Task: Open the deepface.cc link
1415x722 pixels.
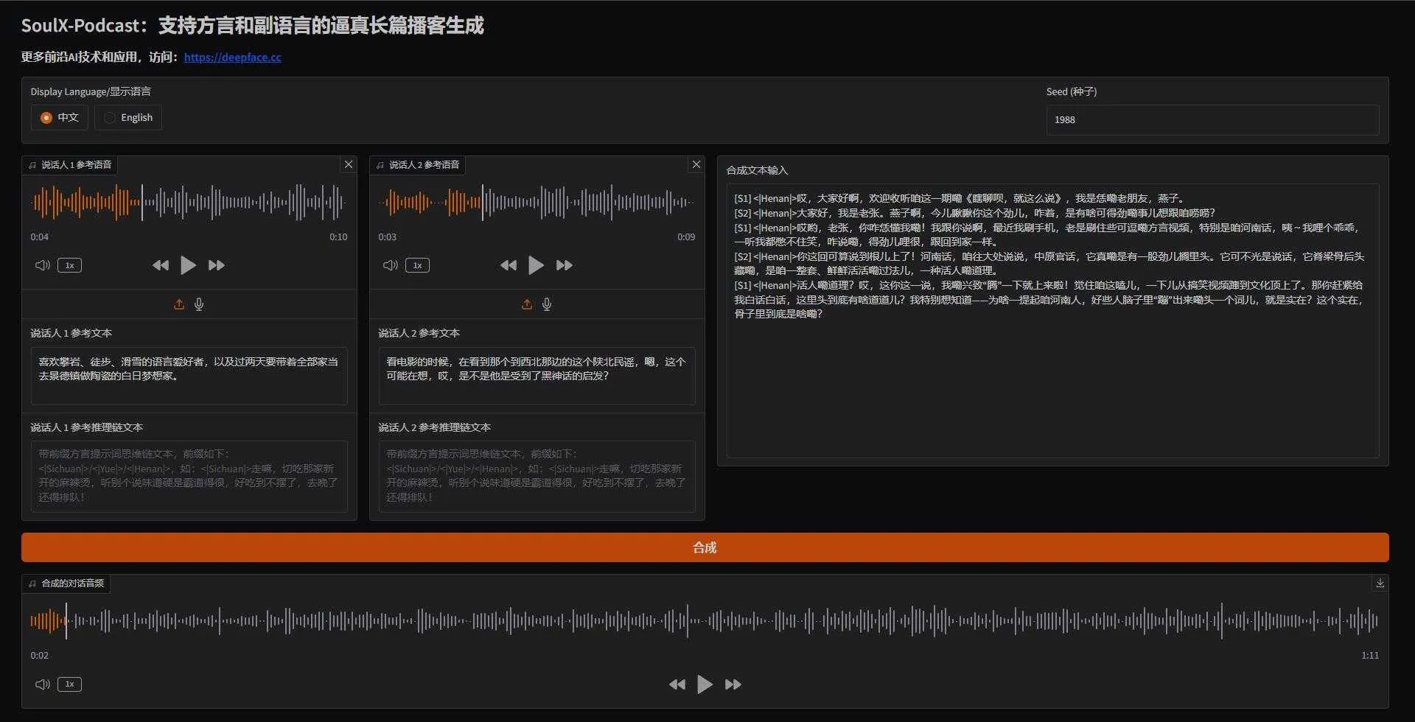Action: [x=232, y=57]
